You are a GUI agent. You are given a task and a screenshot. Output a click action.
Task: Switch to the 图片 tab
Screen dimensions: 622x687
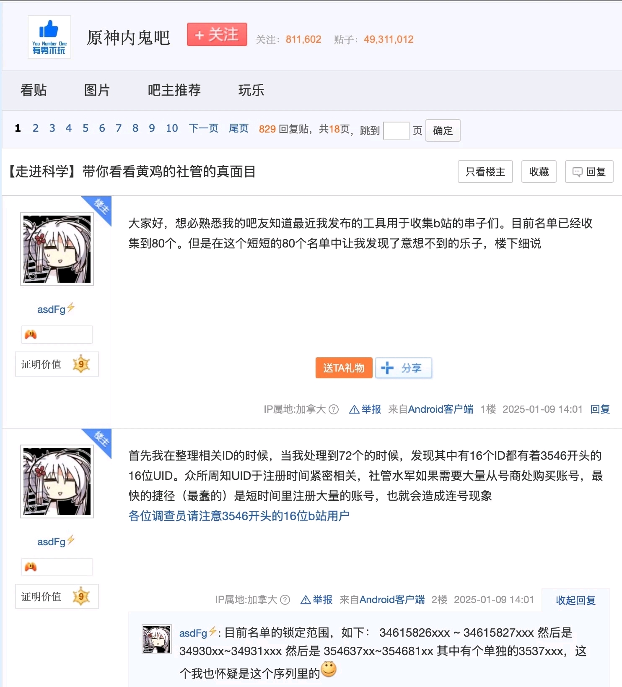[x=97, y=90]
